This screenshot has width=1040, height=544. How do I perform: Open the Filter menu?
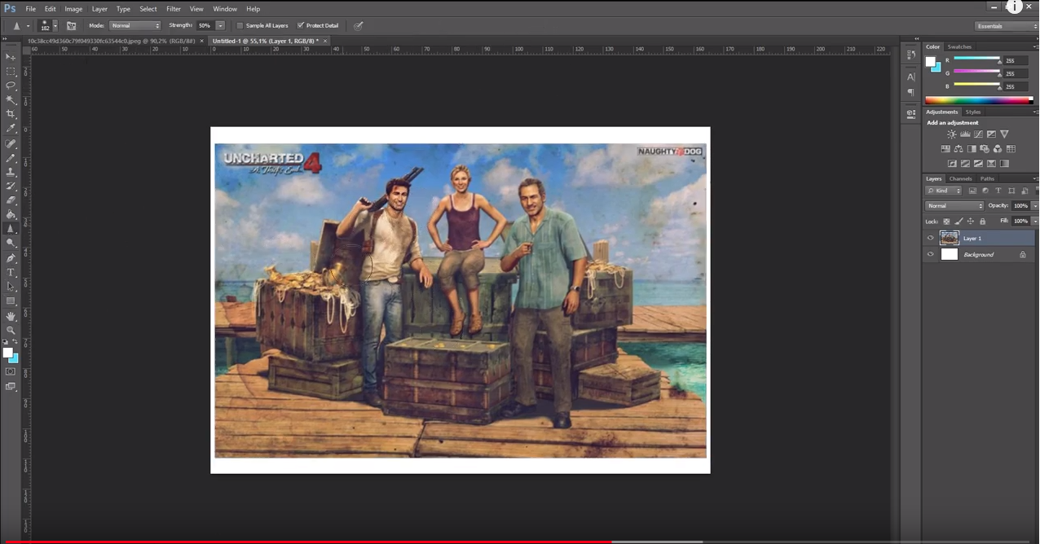click(x=174, y=9)
